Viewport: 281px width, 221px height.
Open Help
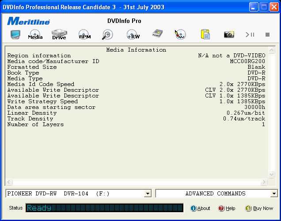point(227,208)
